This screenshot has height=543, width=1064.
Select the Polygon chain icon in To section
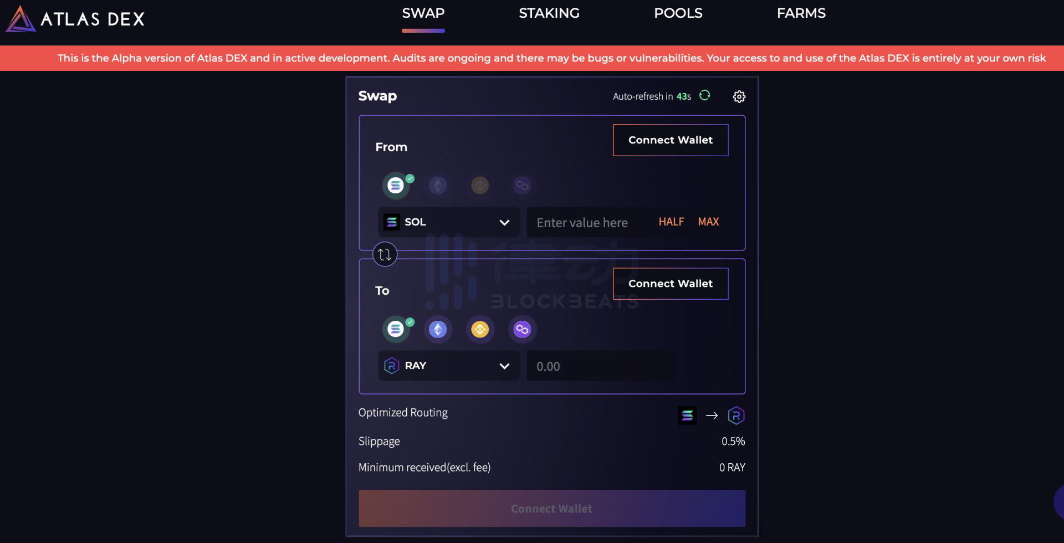pos(522,329)
